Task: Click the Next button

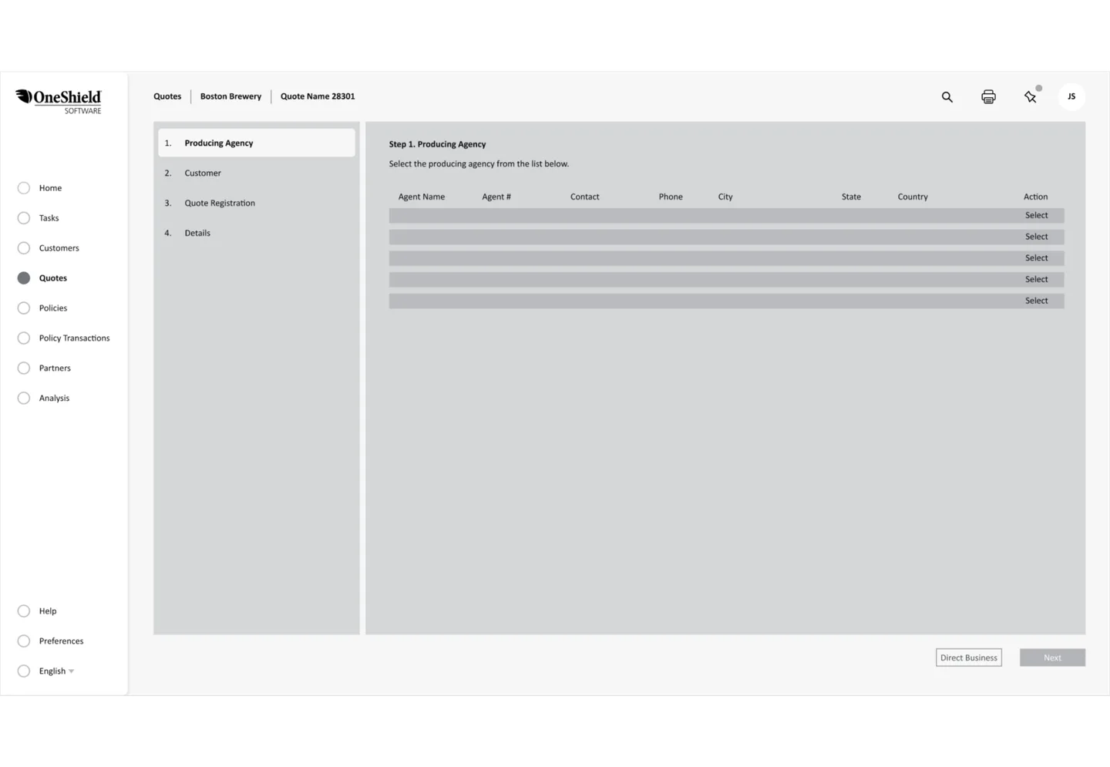Action: click(1051, 657)
